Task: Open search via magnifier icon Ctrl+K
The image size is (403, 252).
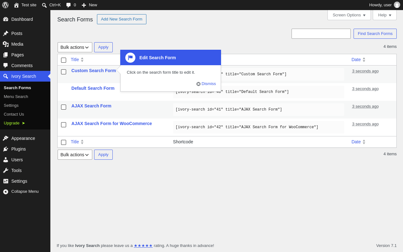Action: point(44,5)
